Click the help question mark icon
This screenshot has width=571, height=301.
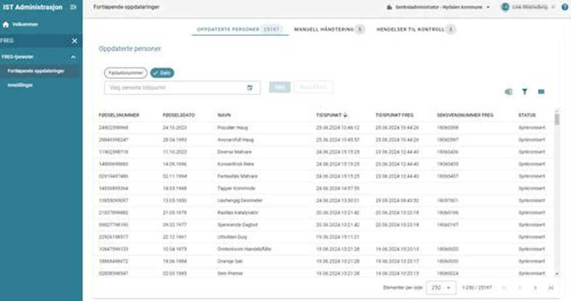(564, 7)
